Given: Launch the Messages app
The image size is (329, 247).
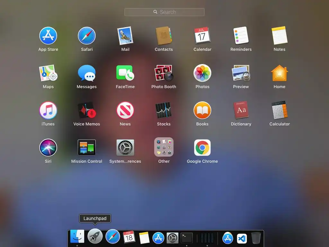Looking at the screenshot, I should pos(87,73).
